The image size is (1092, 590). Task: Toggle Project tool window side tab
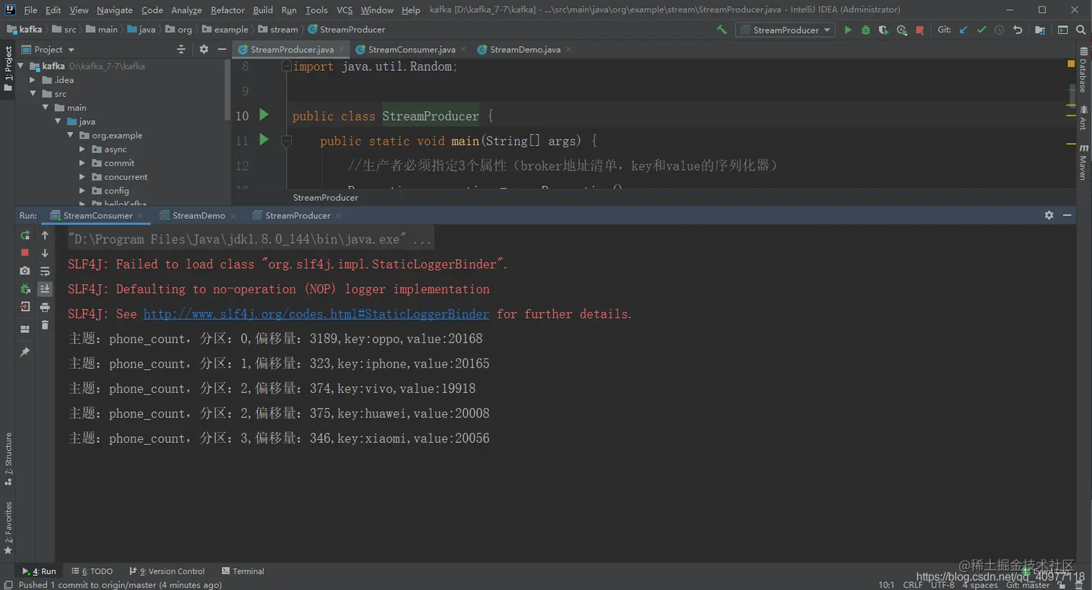coord(8,69)
